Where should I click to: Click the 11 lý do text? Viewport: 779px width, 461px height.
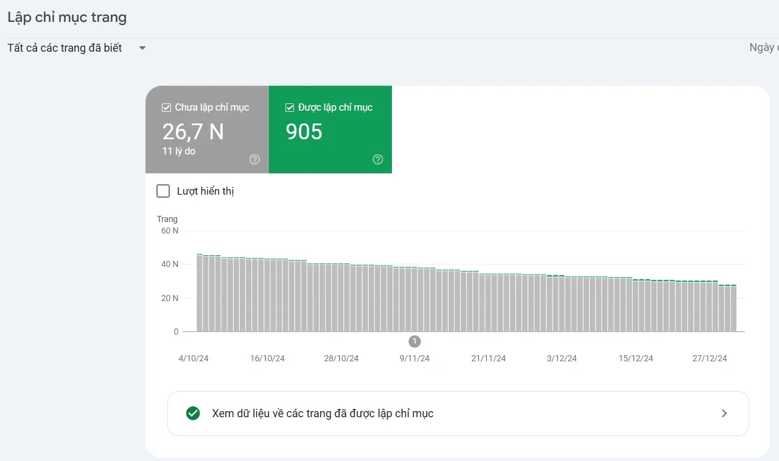click(x=178, y=151)
